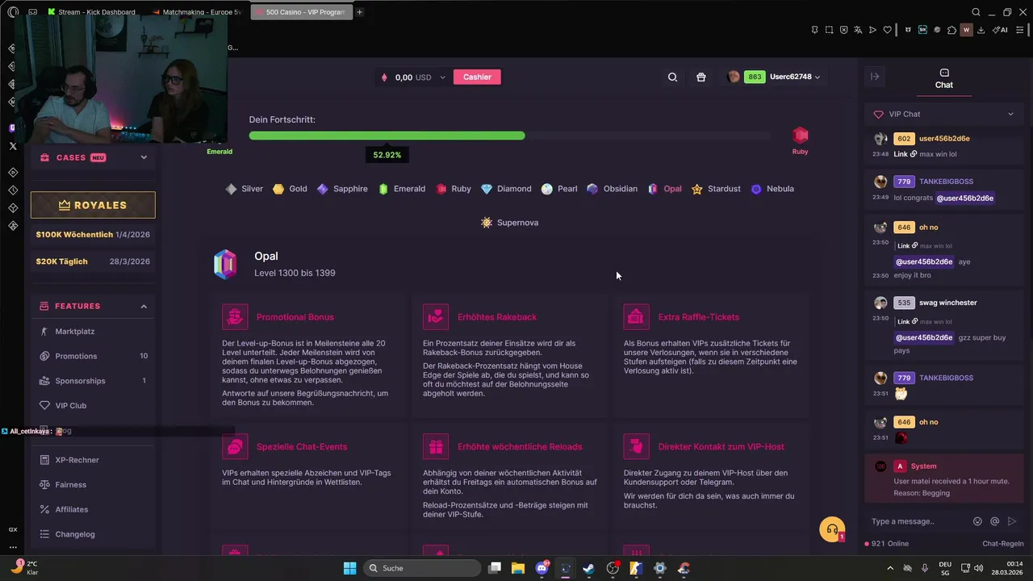Click the Ruby gem icon at progress end
Screen dimensions: 1033x581
point(800,135)
